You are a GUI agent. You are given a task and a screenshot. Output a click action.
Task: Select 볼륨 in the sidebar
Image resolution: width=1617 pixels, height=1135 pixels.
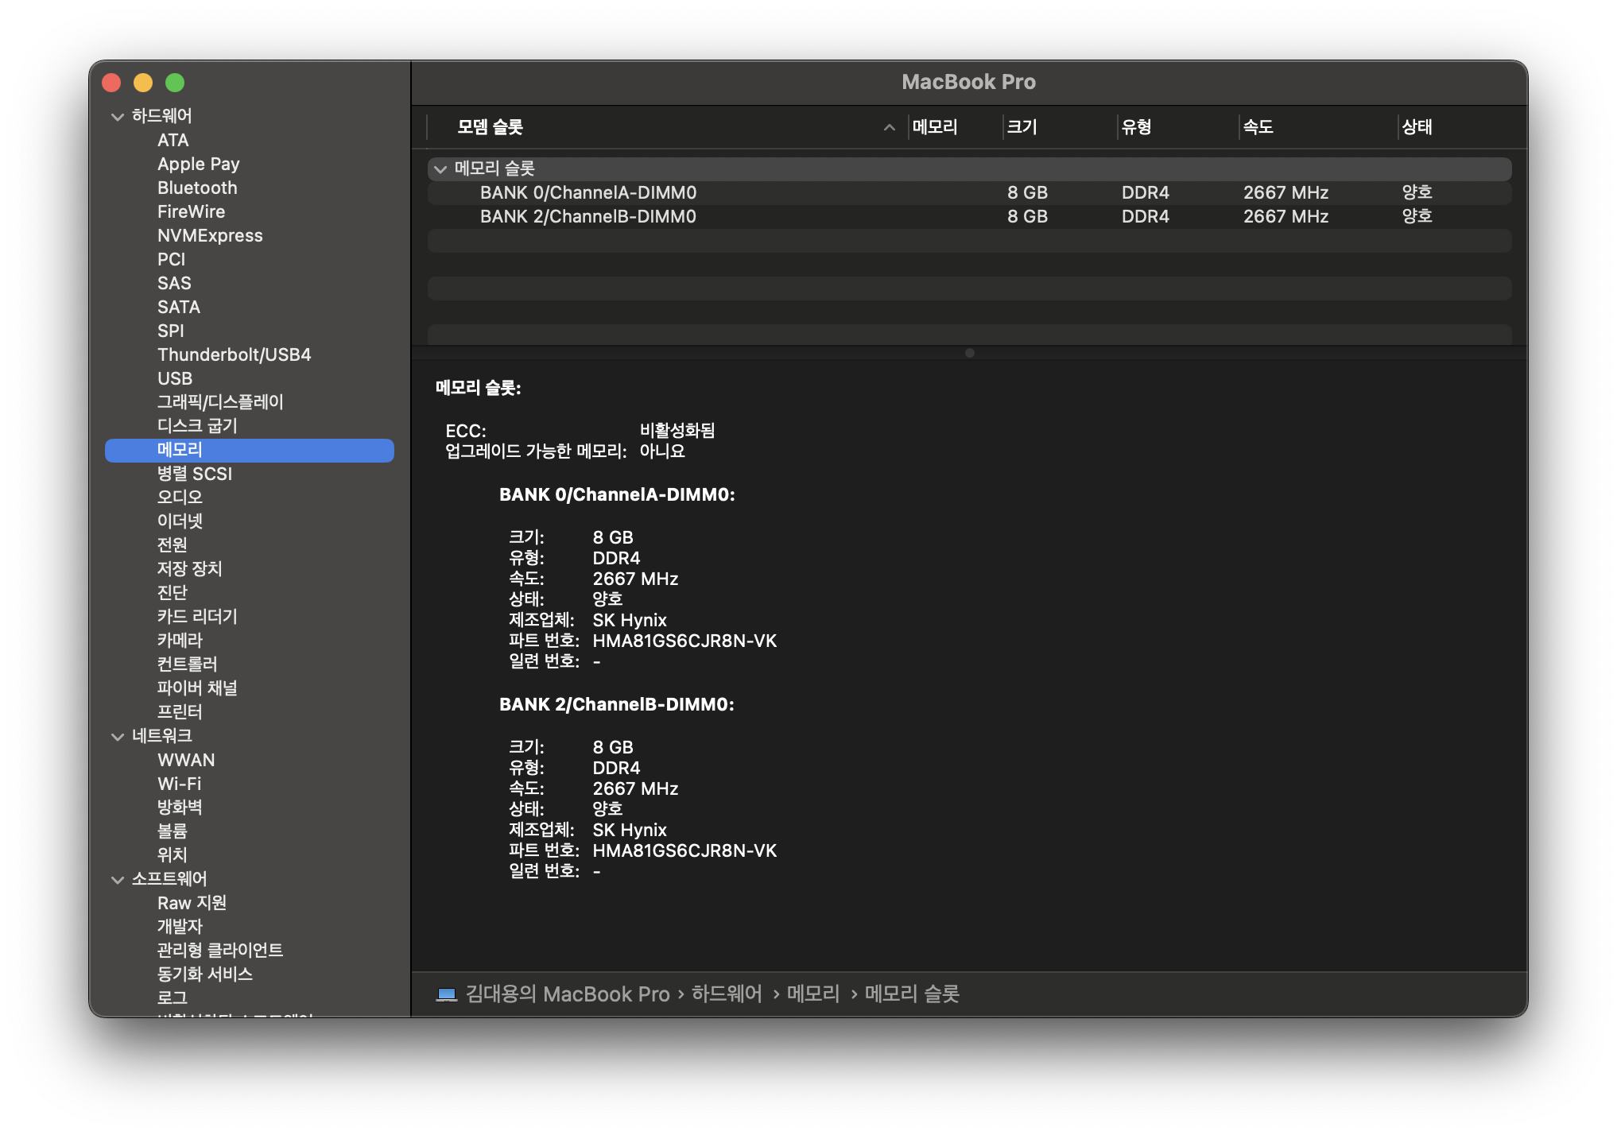pos(173,831)
